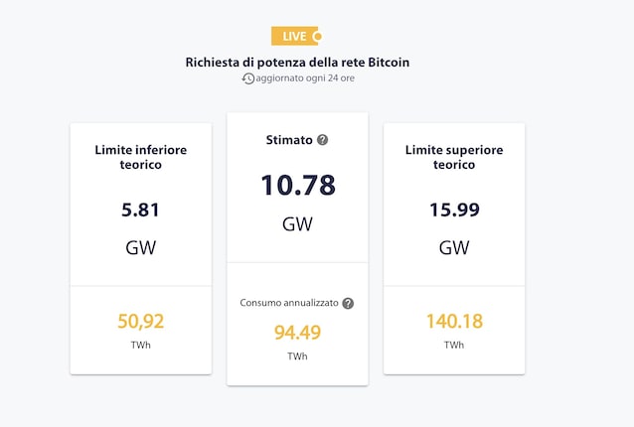The height and width of the screenshot is (427, 634).
Task: Click the Limite superiore teorico card title
Action: point(454,157)
